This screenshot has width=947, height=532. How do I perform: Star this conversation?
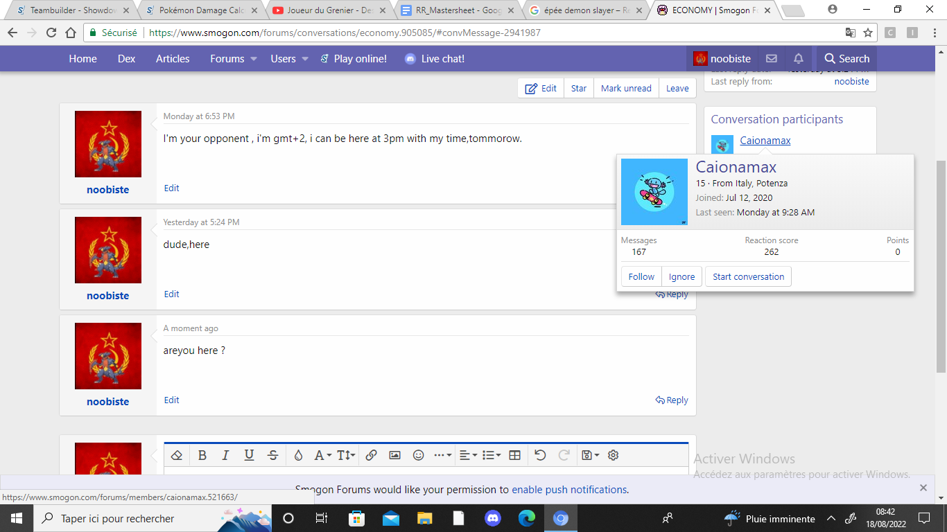579,88
